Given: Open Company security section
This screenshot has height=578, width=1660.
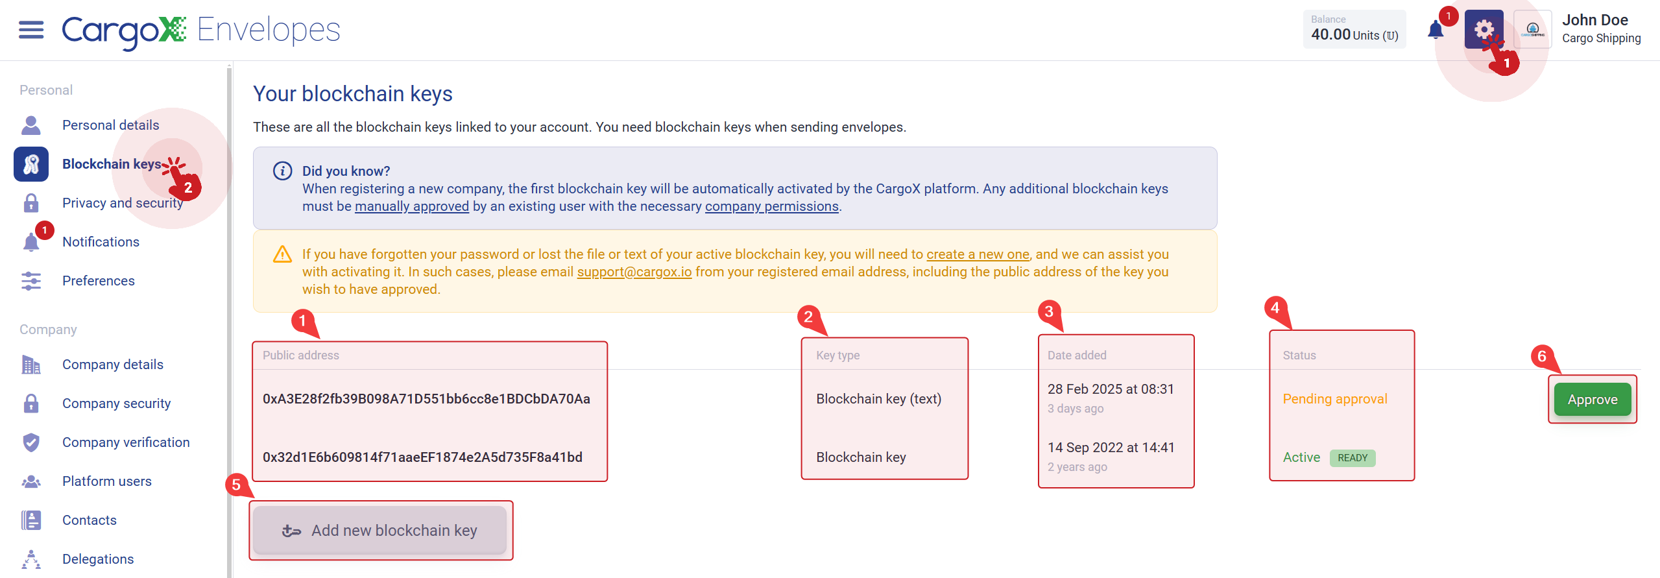Looking at the screenshot, I should (x=116, y=403).
